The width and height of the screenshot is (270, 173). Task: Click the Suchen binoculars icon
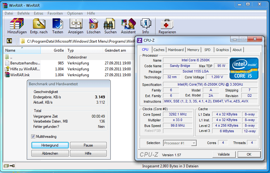click(x=109, y=24)
